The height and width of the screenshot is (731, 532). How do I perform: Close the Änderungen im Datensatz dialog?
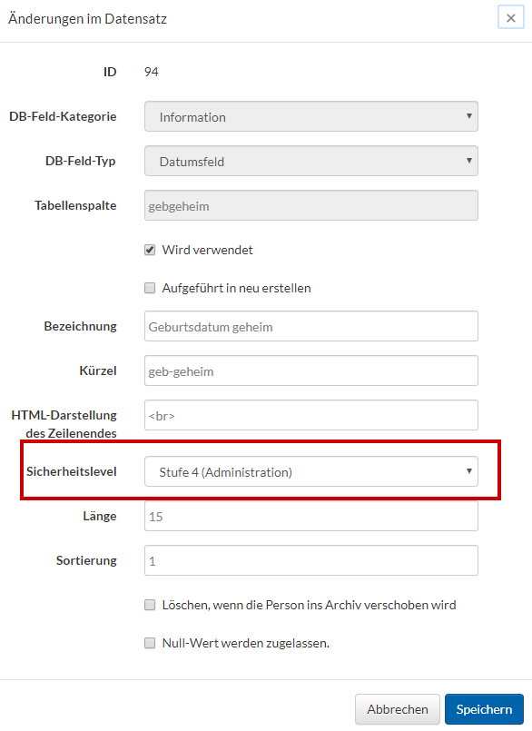tap(510, 18)
